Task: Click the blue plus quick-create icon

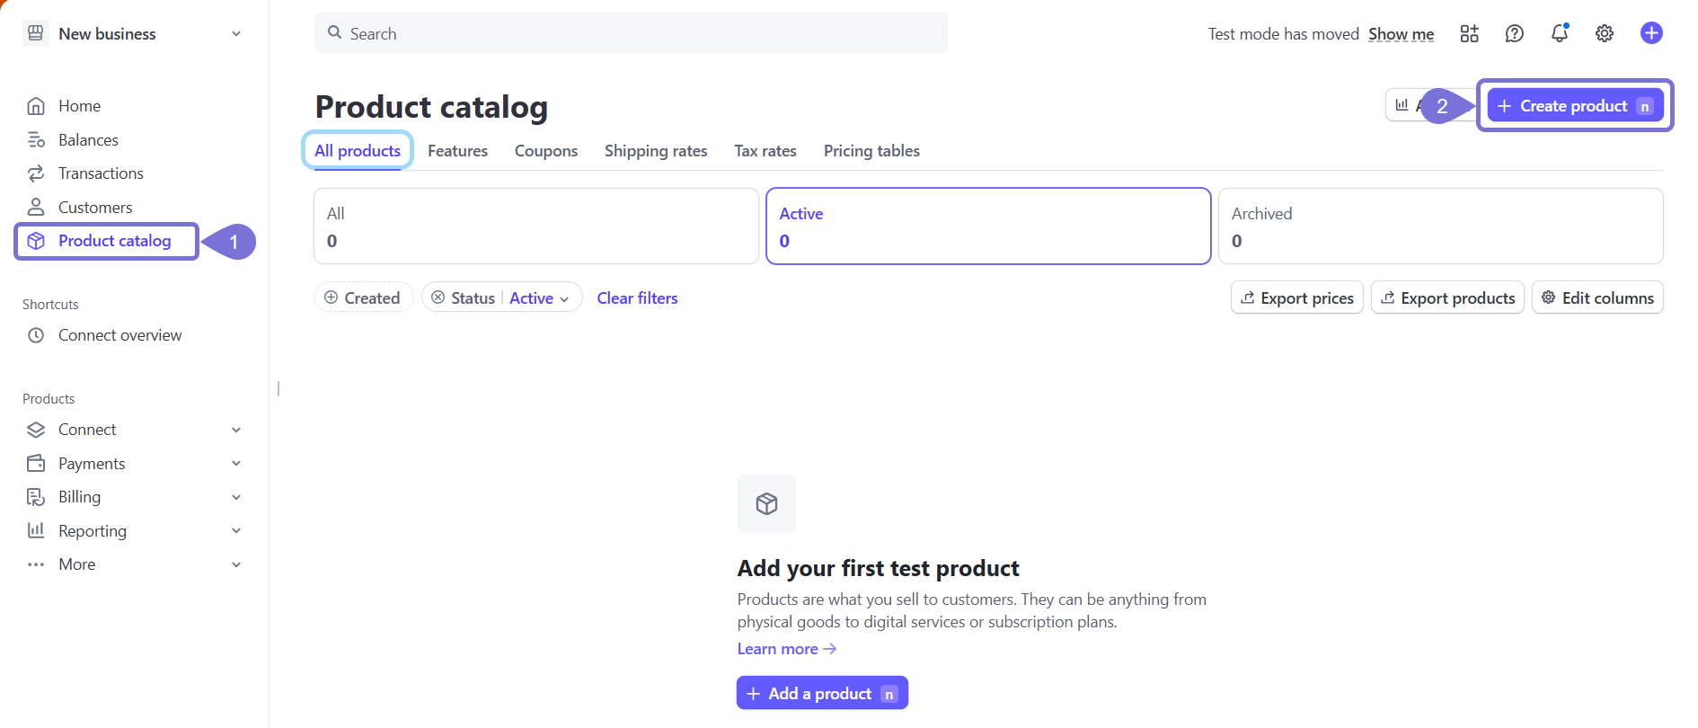Action: pos(1650,33)
